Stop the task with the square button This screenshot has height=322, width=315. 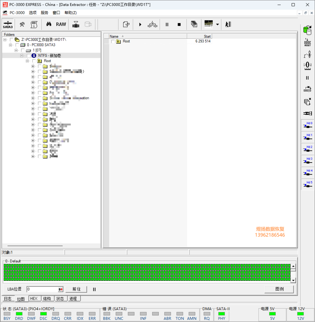point(179,25)
